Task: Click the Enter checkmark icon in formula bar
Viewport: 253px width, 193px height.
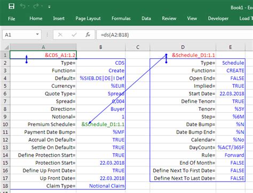Action: (x=74, y=35)
